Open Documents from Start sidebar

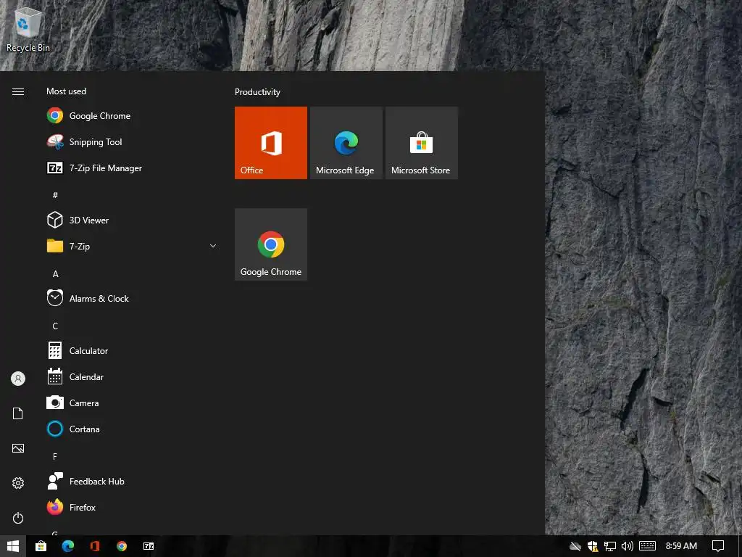[x=18, y=413]
